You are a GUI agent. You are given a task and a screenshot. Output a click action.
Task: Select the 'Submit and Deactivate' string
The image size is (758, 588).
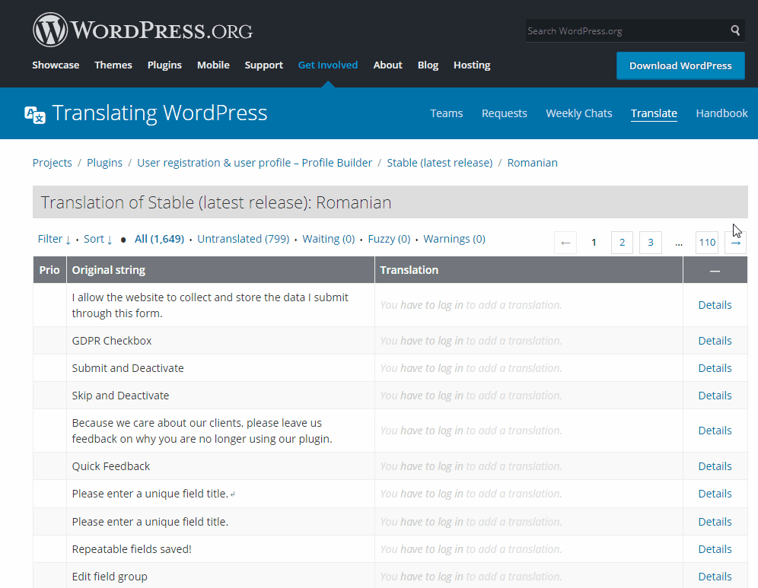click(x=128, y=368)
